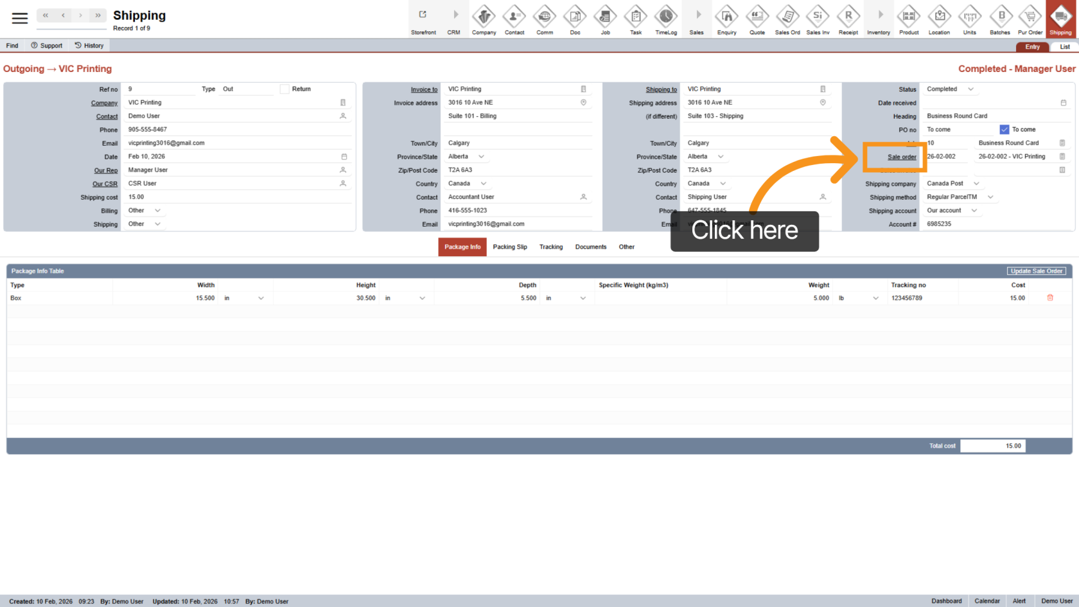This screenshot has height=607, width=1079.
Task: Uncheck the PO To come checkbox
Action: coord(1004,130)
